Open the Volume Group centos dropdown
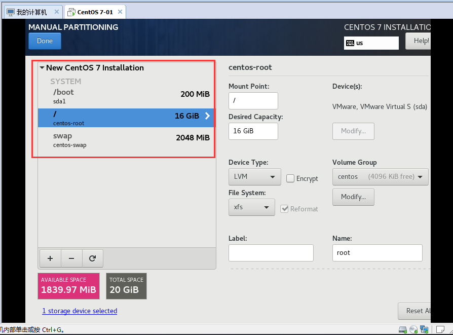 tap(380, 176)
